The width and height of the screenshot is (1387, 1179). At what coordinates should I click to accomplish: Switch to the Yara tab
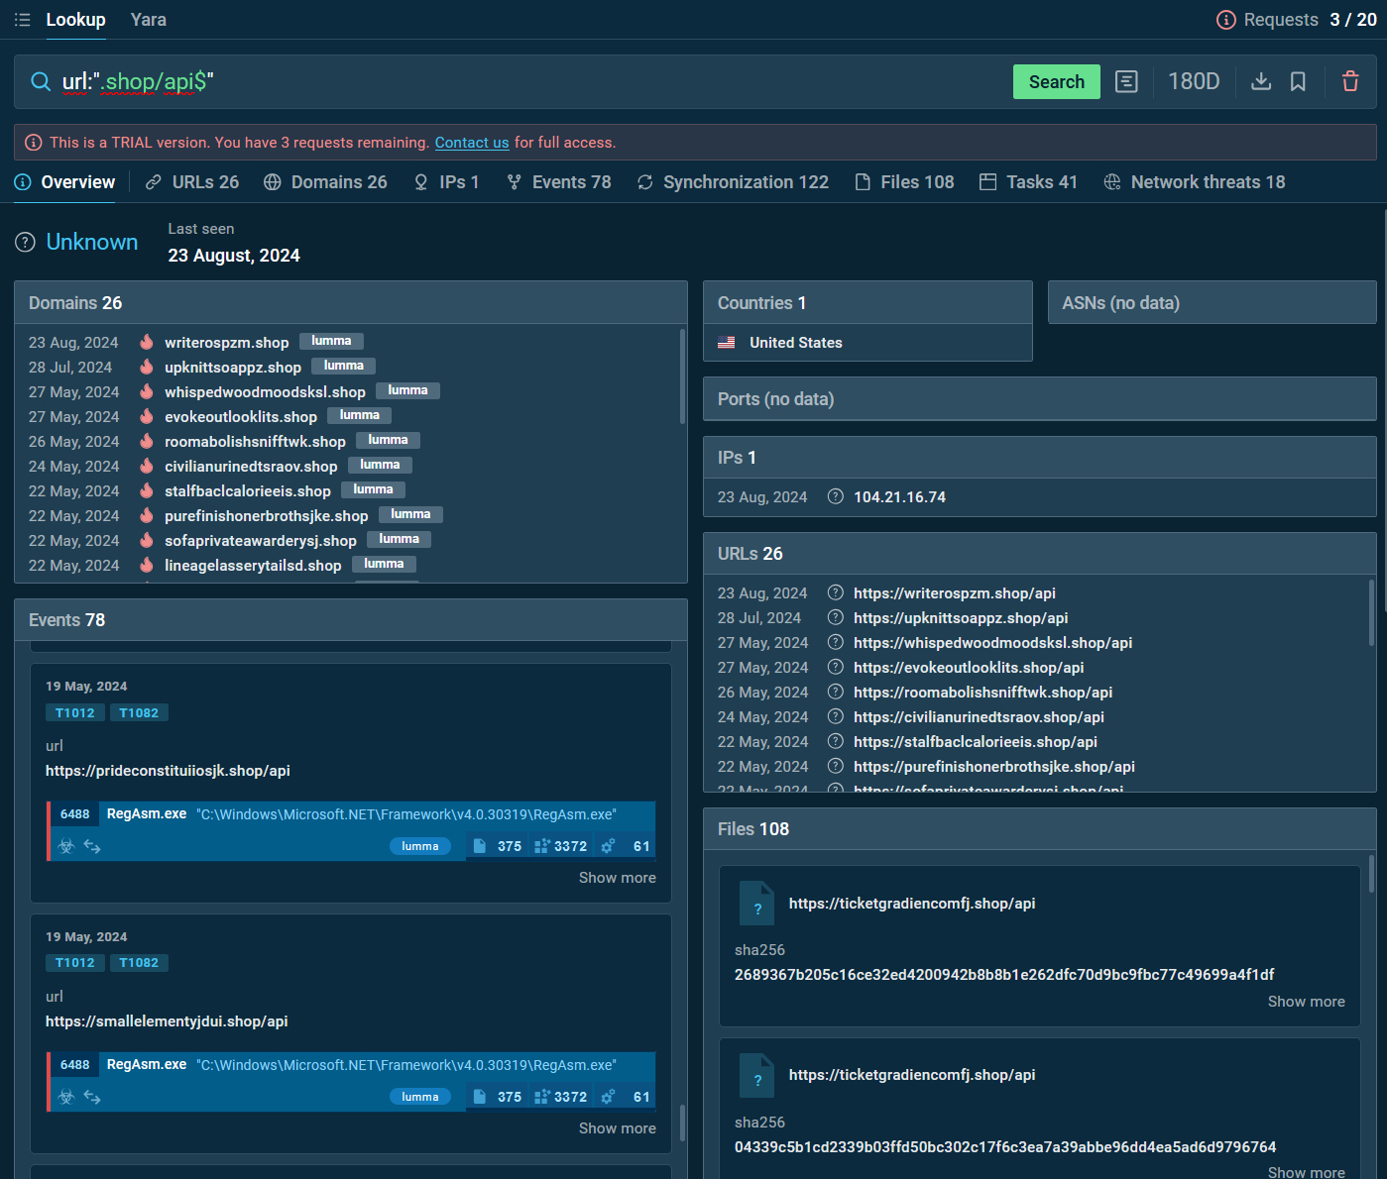[x=148, y=19]
